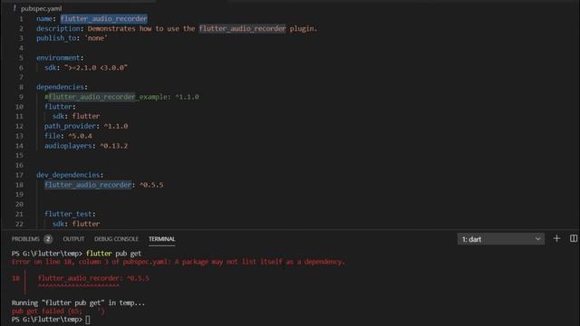Click 'file: ^5.0.4' on line 13
580x326 pixels.
click(68, 136)
